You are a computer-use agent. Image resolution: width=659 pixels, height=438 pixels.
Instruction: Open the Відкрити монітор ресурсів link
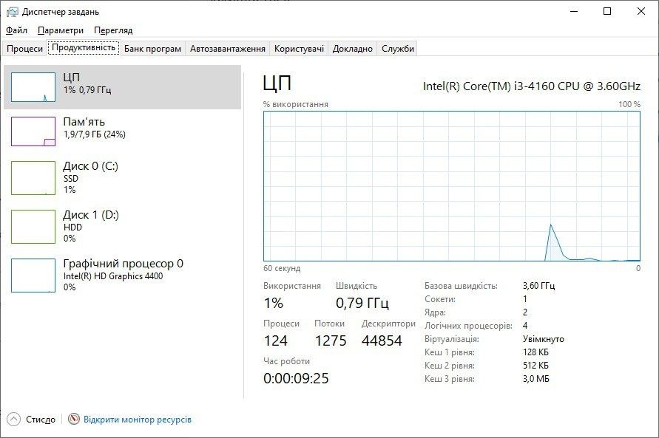(138, 420)
